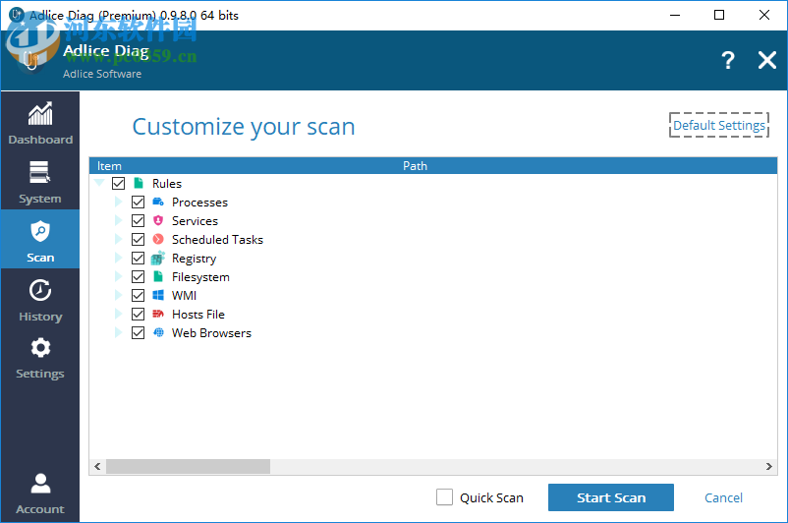Click the Services pink shield icon
This screenshot has width=788, height=523.
click(158, 220)
